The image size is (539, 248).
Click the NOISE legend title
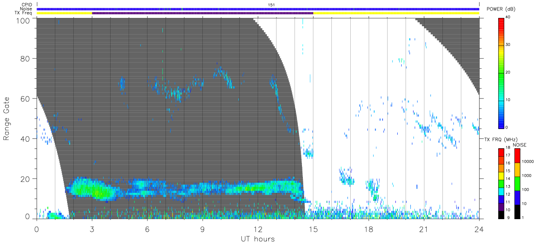point(520,145)
